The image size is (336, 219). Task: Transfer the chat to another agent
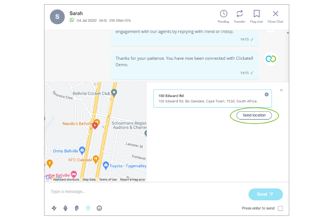click(x=239, y=14)
